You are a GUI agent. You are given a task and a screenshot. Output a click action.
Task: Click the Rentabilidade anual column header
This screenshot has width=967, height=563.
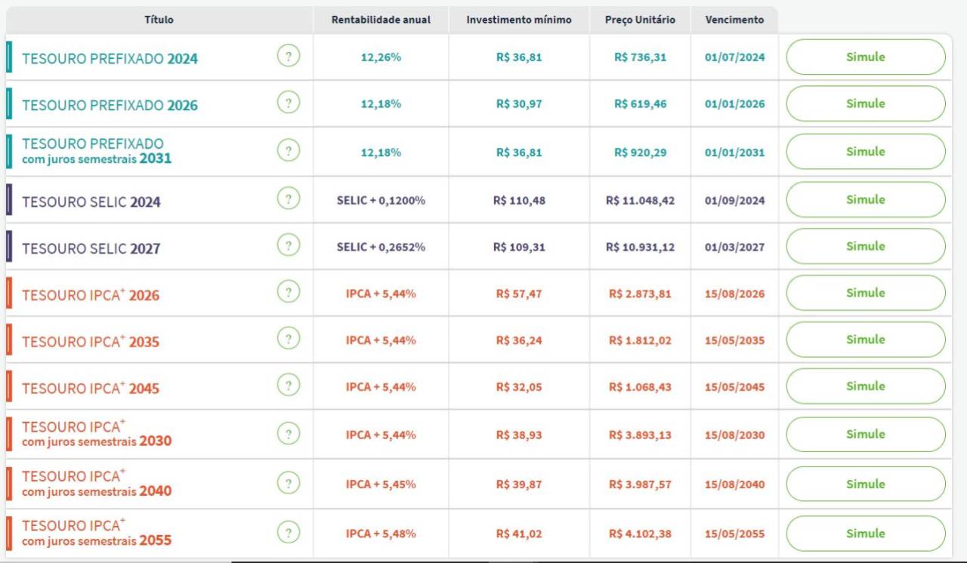point(381,20)
